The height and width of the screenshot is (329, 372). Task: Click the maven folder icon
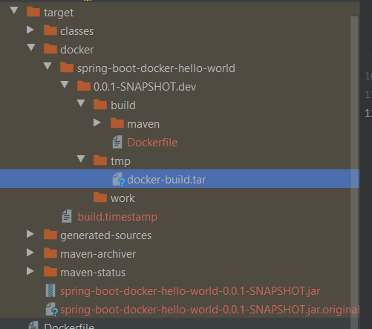coord(117,123)
